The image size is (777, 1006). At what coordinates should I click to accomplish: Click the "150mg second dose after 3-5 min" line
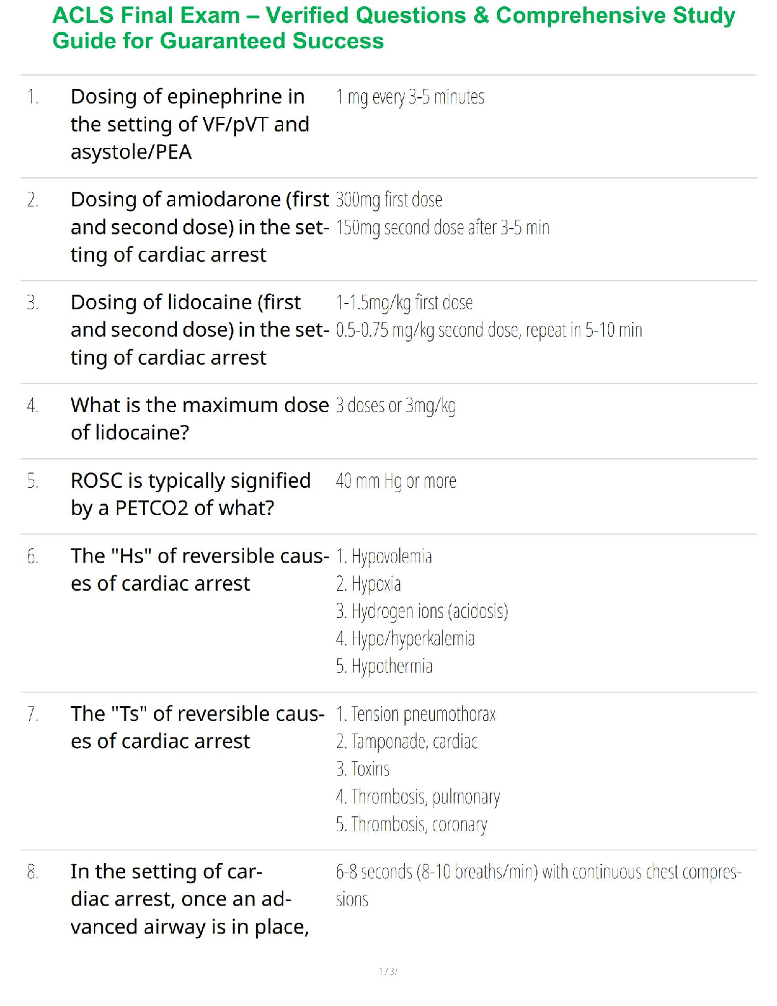tap(442, 228)
